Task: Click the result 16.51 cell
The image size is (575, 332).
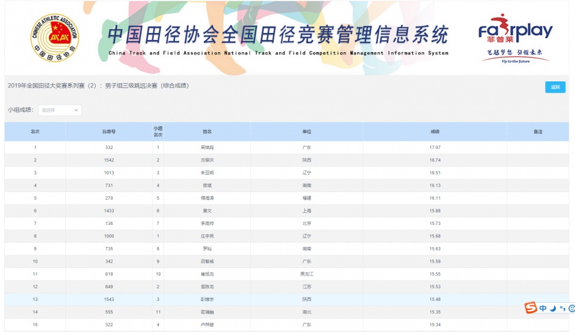Action: click(x=435, y=173)
